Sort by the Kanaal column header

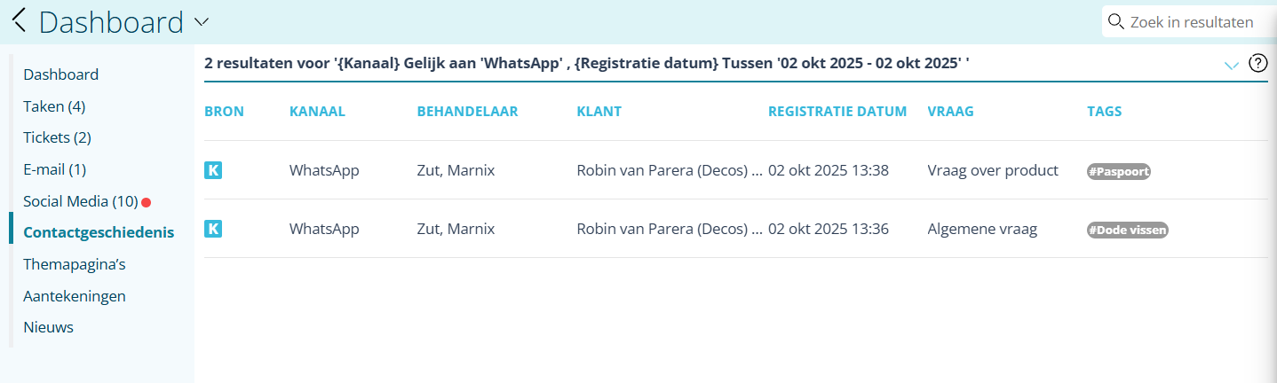tap(317, 112)
